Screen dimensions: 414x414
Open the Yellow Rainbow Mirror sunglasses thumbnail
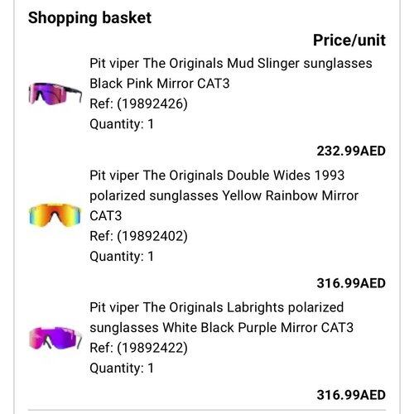pyautogui.click(x=55, y=215)
